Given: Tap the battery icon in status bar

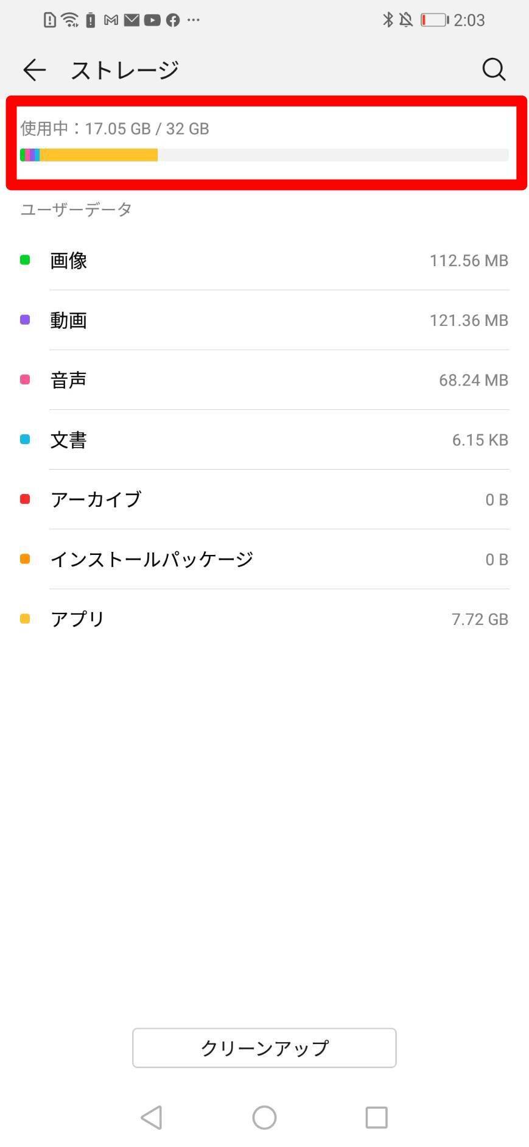Looking at the screenshot, I should coord(434,20).
